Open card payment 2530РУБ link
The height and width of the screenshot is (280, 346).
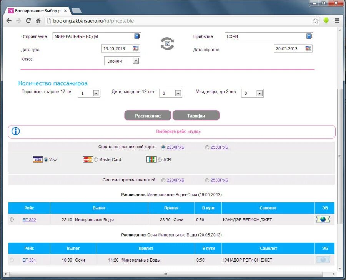219,147
